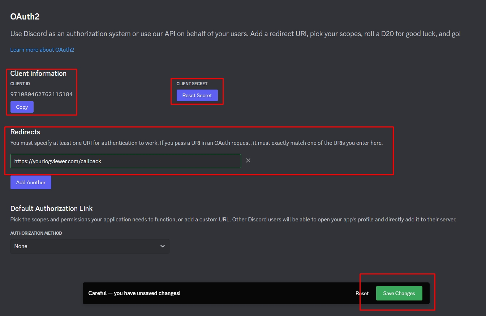This screenshot has height=316, width=486.
Task: Click the OAuth2 page heading
Action: pos(25,16)
